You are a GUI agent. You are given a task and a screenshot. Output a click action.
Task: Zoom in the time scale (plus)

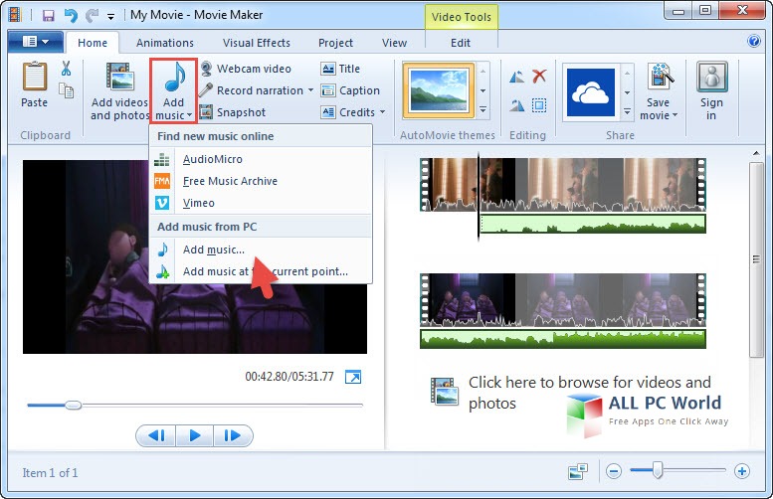pos(741,471)
